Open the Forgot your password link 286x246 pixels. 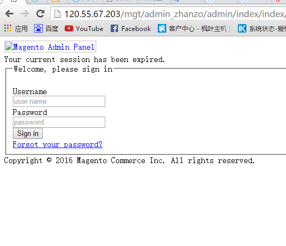coord(58,144)
